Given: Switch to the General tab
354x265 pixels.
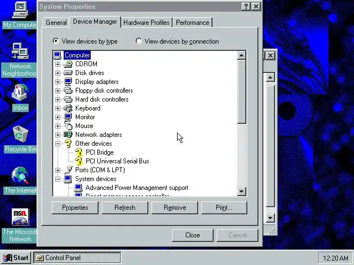Looking at the screenshot, I should [56, 23].
